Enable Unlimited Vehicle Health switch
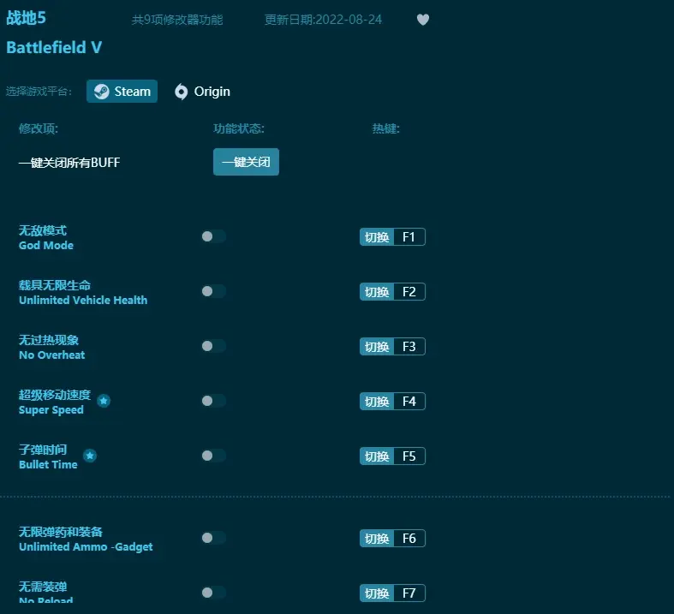Screen dimensions: 674x614 coord(213,291)
